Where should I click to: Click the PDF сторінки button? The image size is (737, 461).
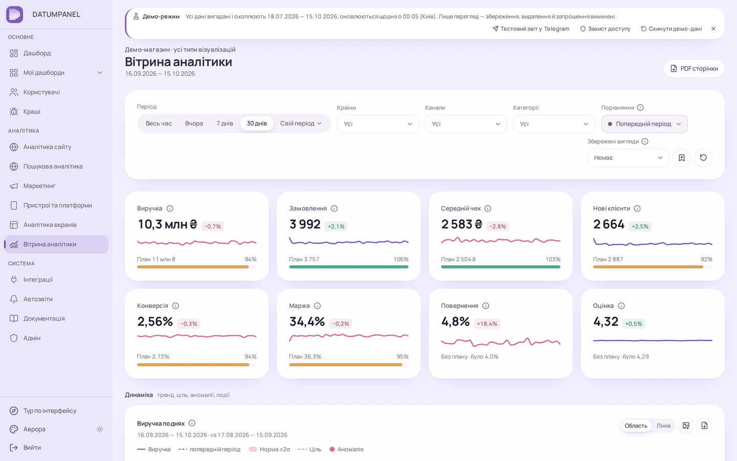point(694,69)
